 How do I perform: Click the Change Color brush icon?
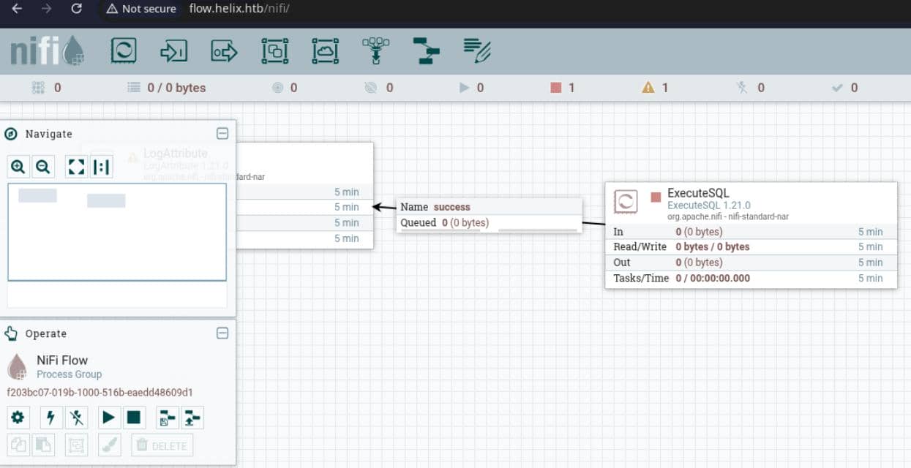click(x=108, y=445)
